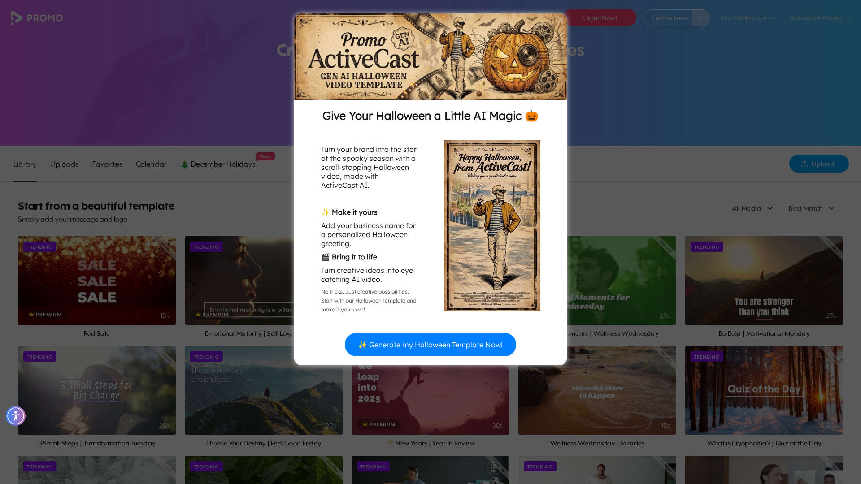This screenshot has width=861, height=484.
Task: Click 'Be Bold | Motivational Monday' title
Action: [x=764, y=333]
